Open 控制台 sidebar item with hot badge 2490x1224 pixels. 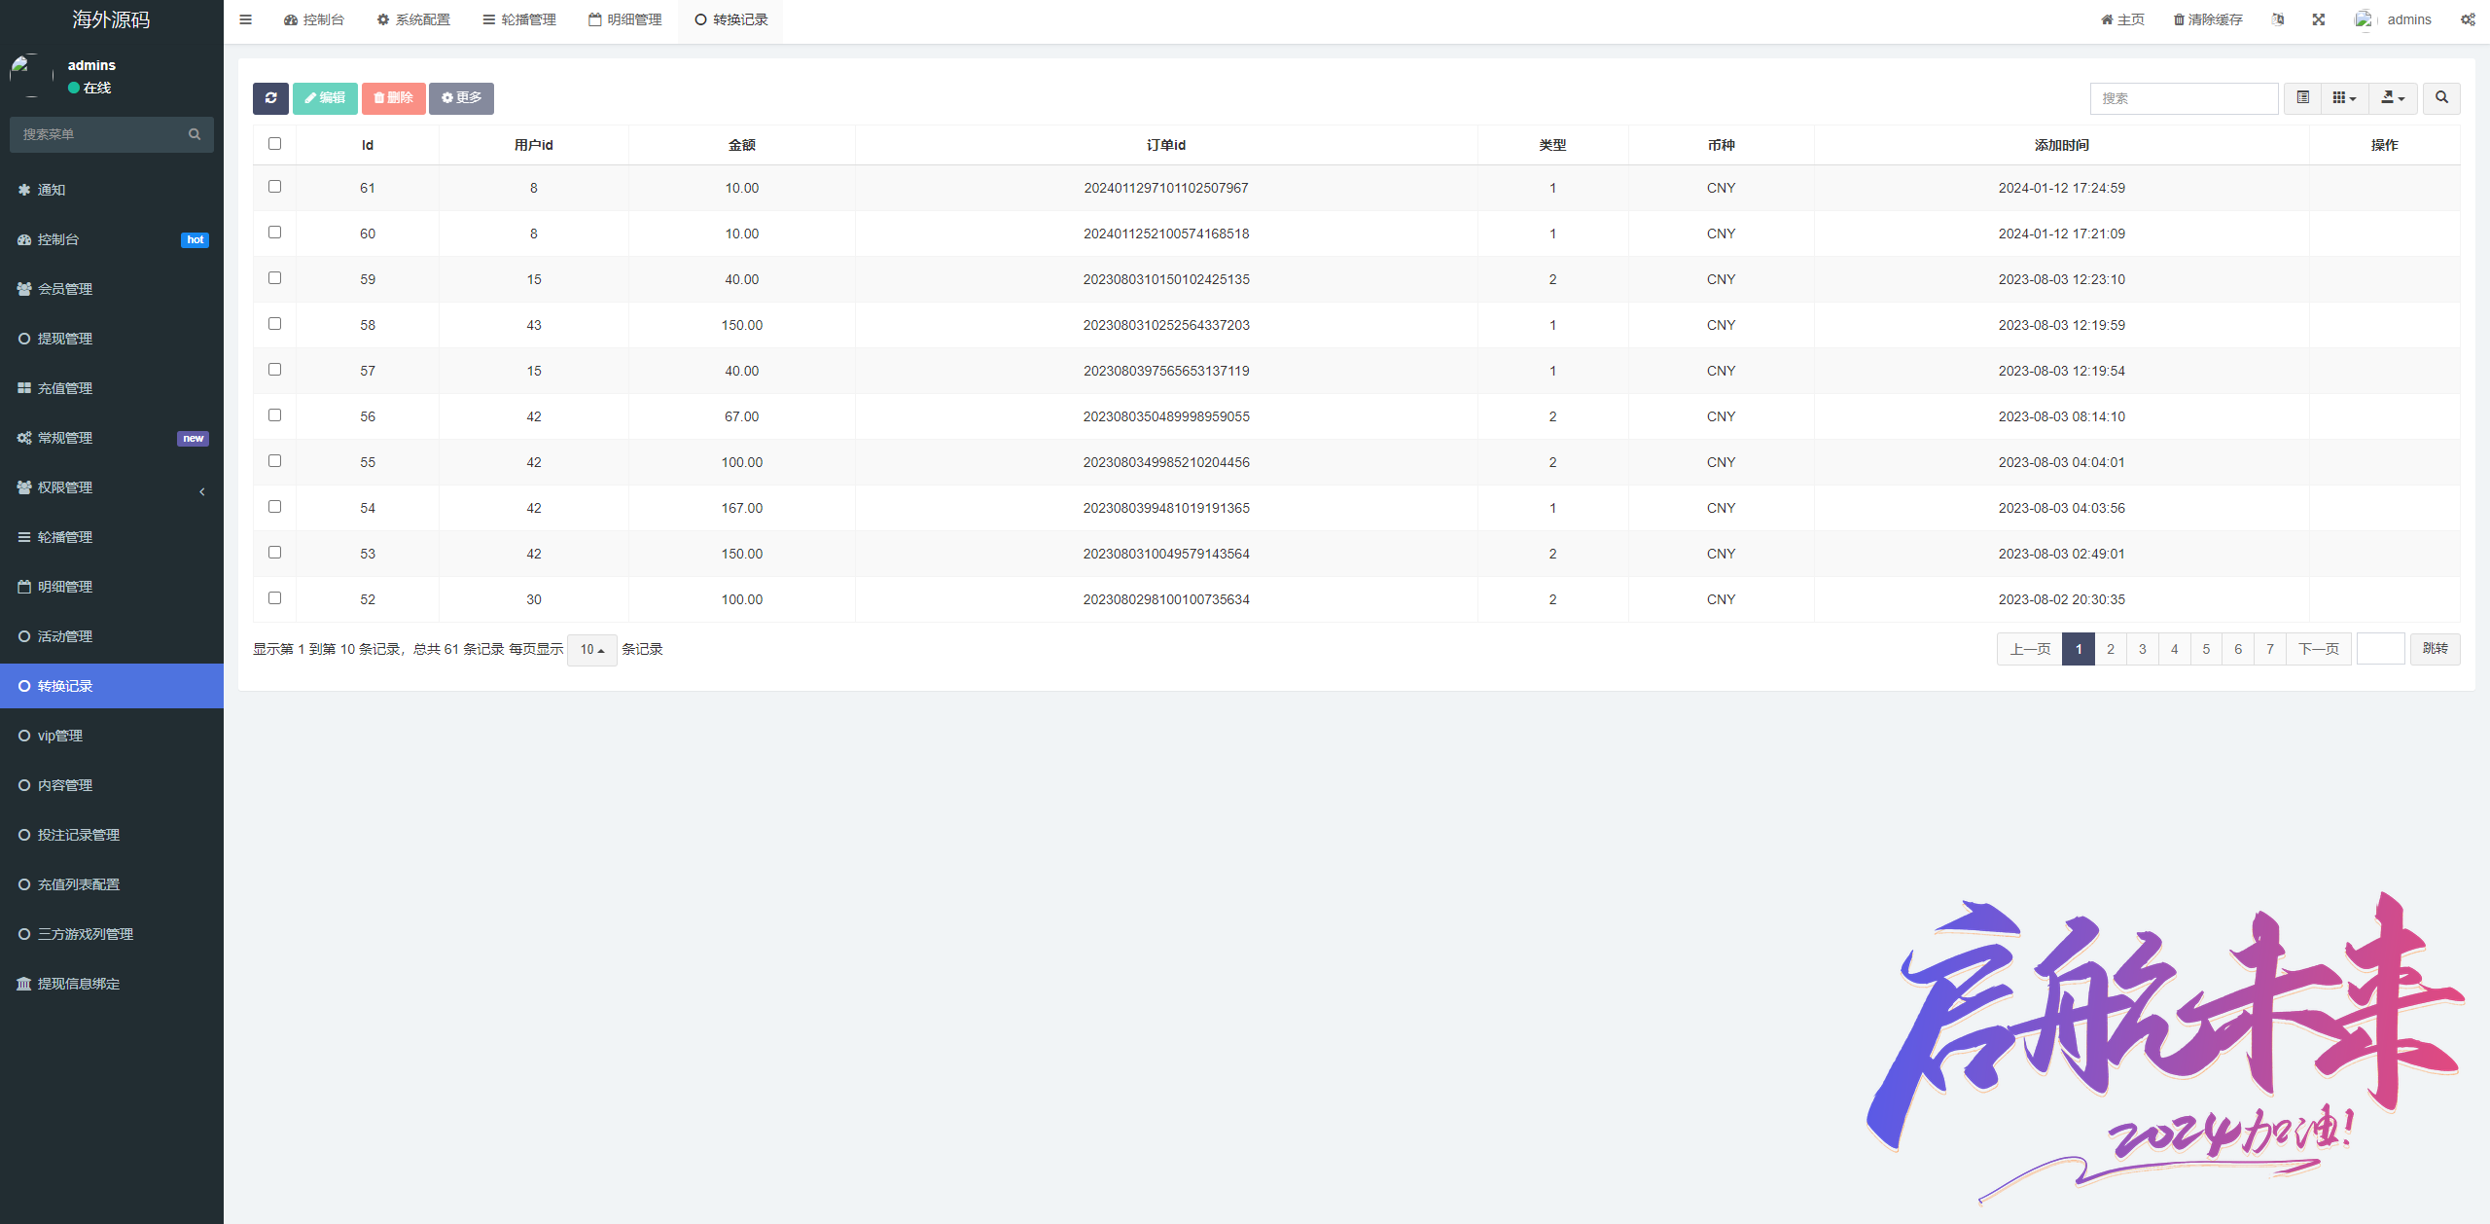[112, 239]
